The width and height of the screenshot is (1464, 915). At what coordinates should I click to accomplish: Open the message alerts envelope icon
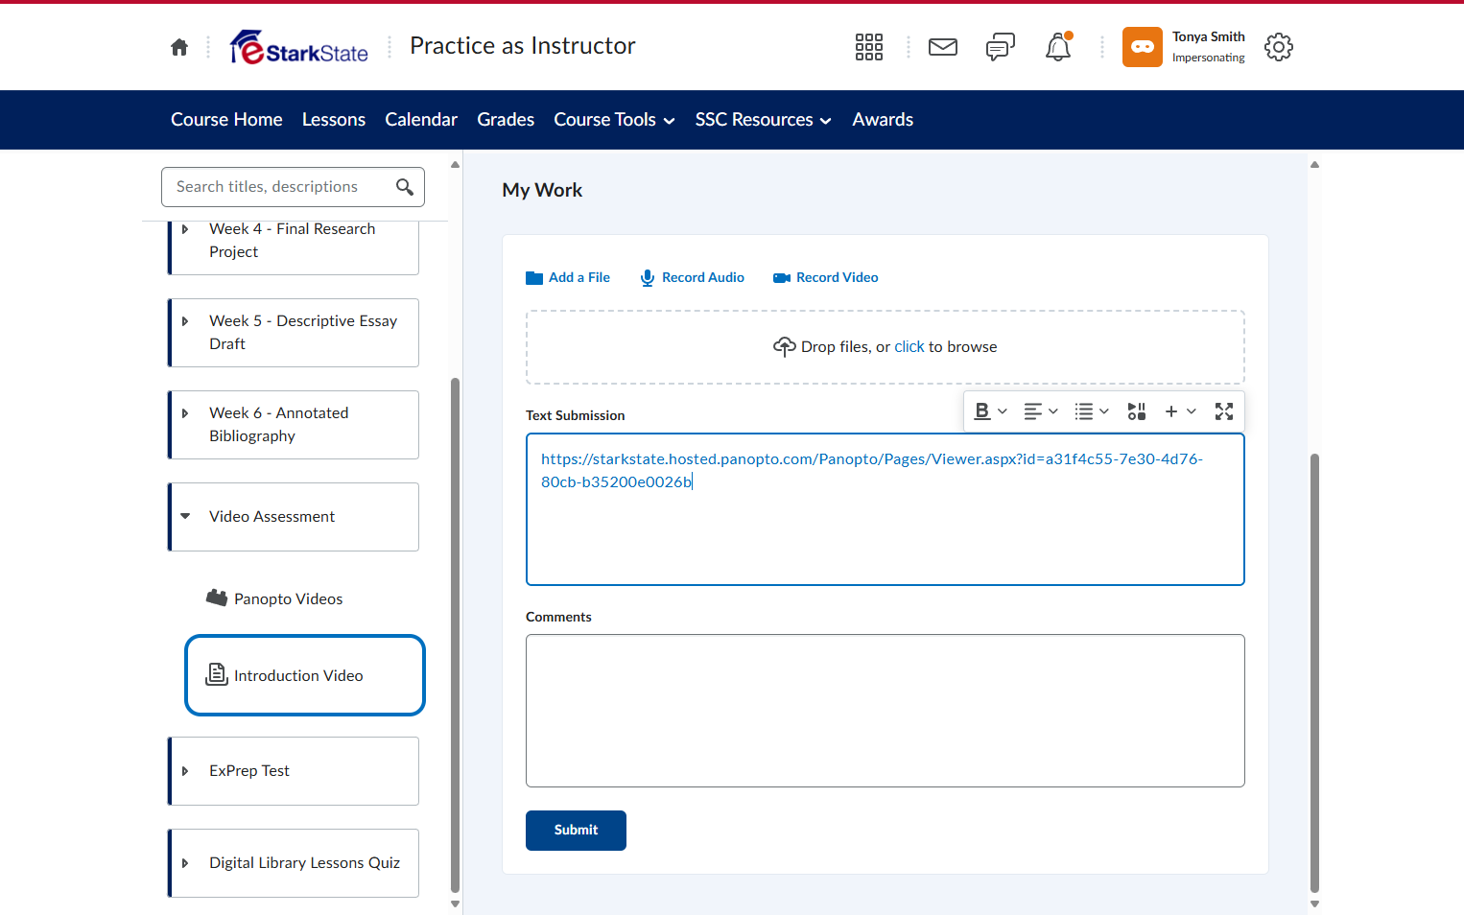(x=943, y=47)
